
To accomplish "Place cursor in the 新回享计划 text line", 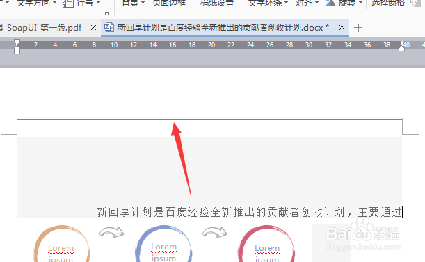I will [249, 212].
